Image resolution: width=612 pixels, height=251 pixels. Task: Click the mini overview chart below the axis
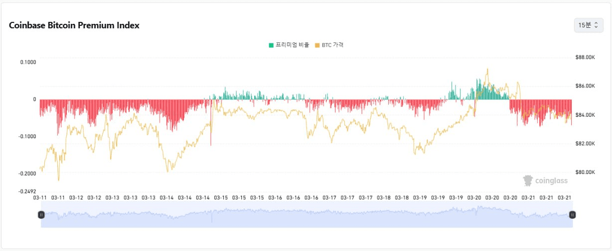(x=307, y=215)
